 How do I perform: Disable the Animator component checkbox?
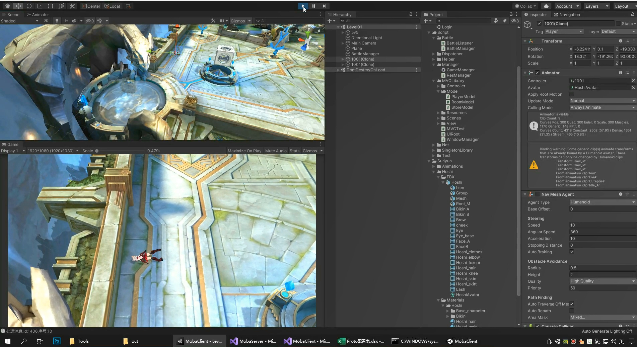point(537,73)
